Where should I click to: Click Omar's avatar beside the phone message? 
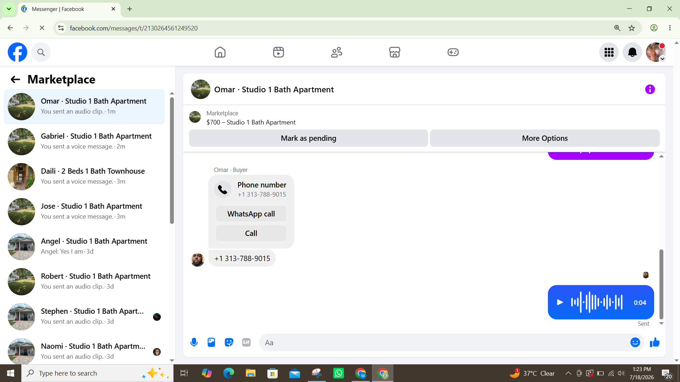pyautogui.click(x=197, y=260)
